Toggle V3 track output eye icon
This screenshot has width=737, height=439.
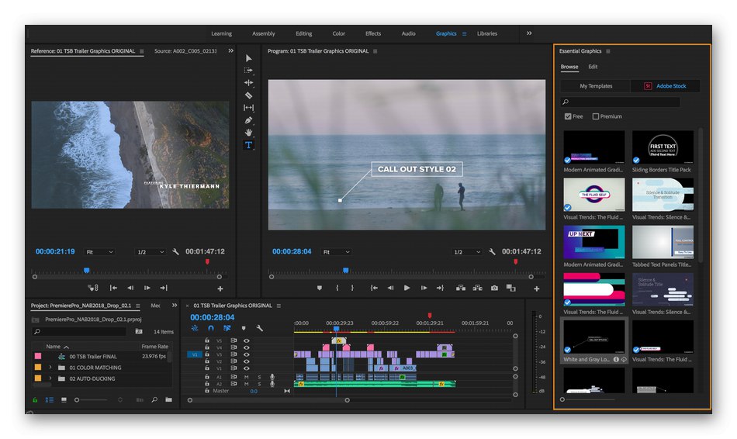point(247,354)
